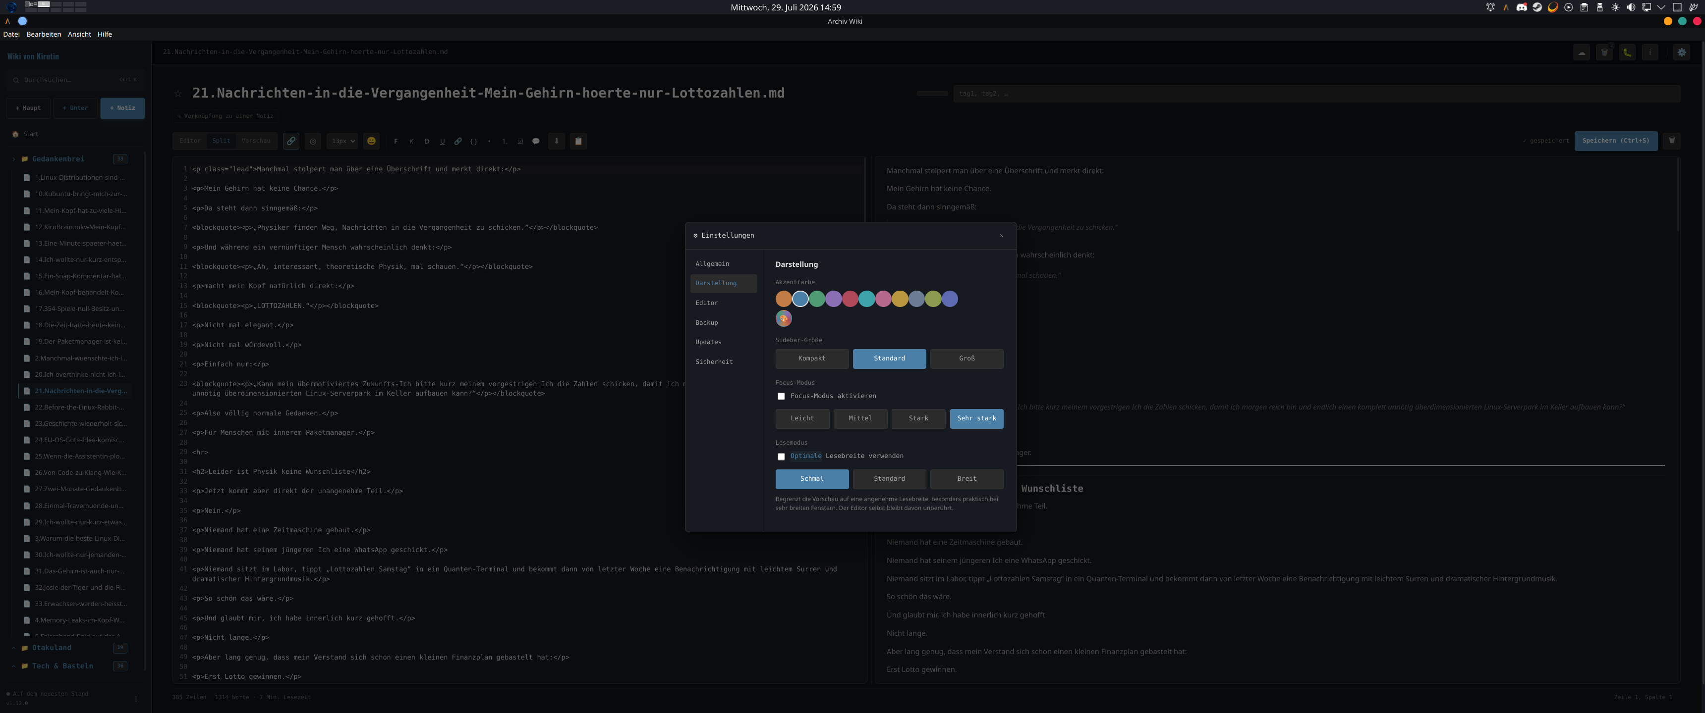The image size is (1705, 713).
Task: Open the info icon in header
Action: 1650,52
